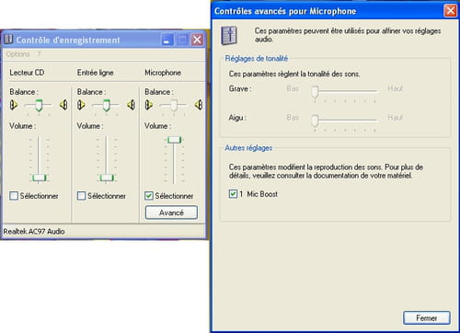This screenshot has height=333, width=460.
Task: Click the Grave tone slider thumb
Action: pyautogui.click(x=315, y=92)
